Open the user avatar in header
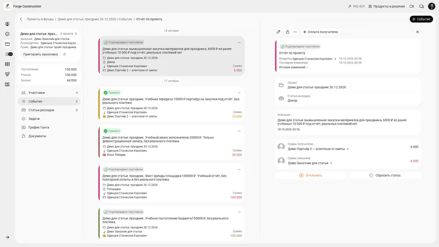The image size is (439, 247). (431, 6)
